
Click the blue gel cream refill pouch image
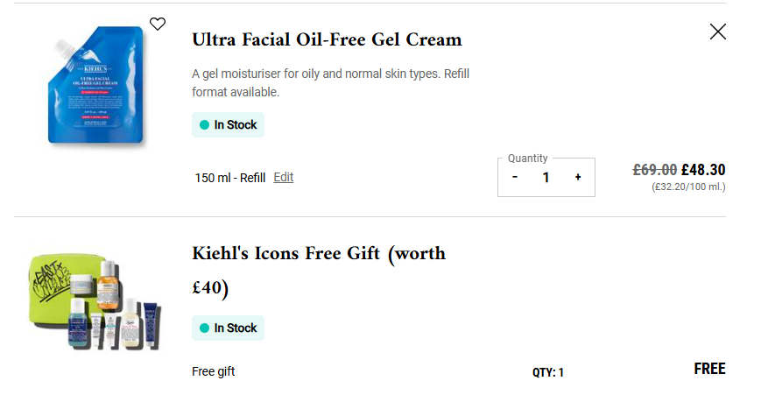tap(94, 90)
